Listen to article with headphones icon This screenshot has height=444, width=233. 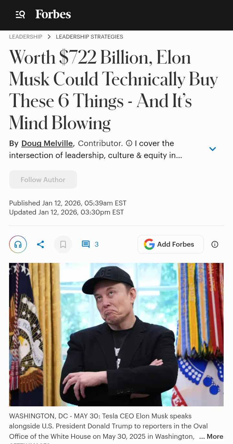pyautogui.click(x=18, y=244)
